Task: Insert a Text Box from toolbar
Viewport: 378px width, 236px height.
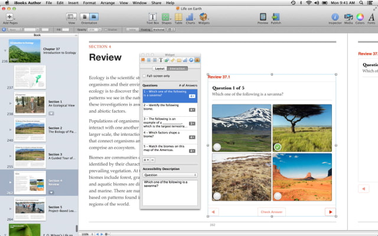Action: point(152,17)
